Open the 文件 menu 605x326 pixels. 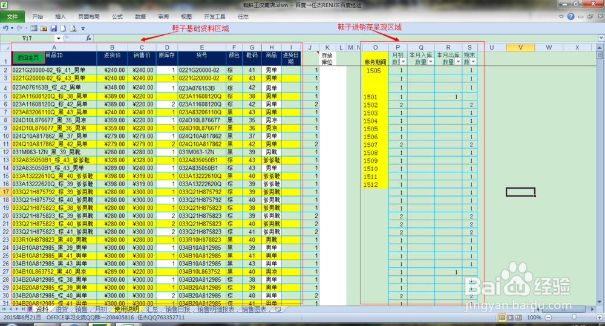12,16
